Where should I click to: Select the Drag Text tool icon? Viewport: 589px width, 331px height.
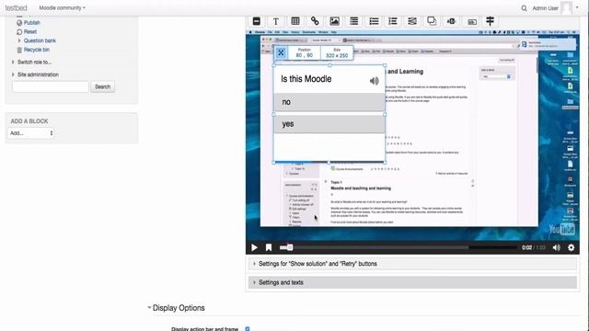coord(472,21)
